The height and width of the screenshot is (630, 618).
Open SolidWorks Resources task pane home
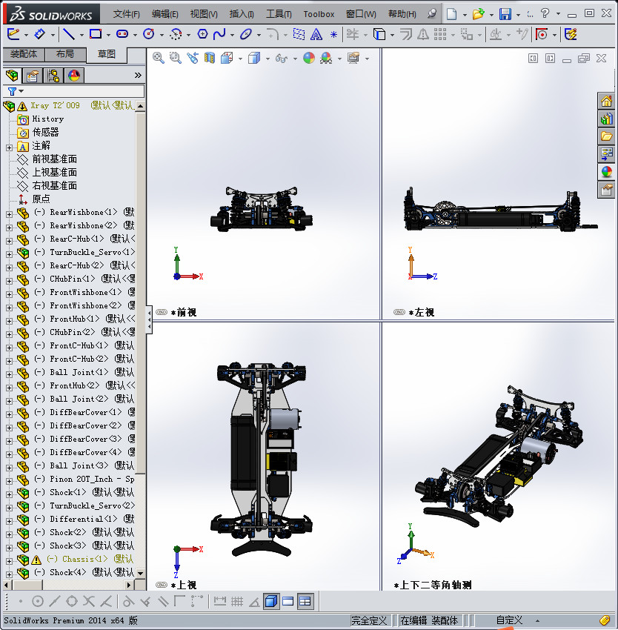click(x=606, y=101)
